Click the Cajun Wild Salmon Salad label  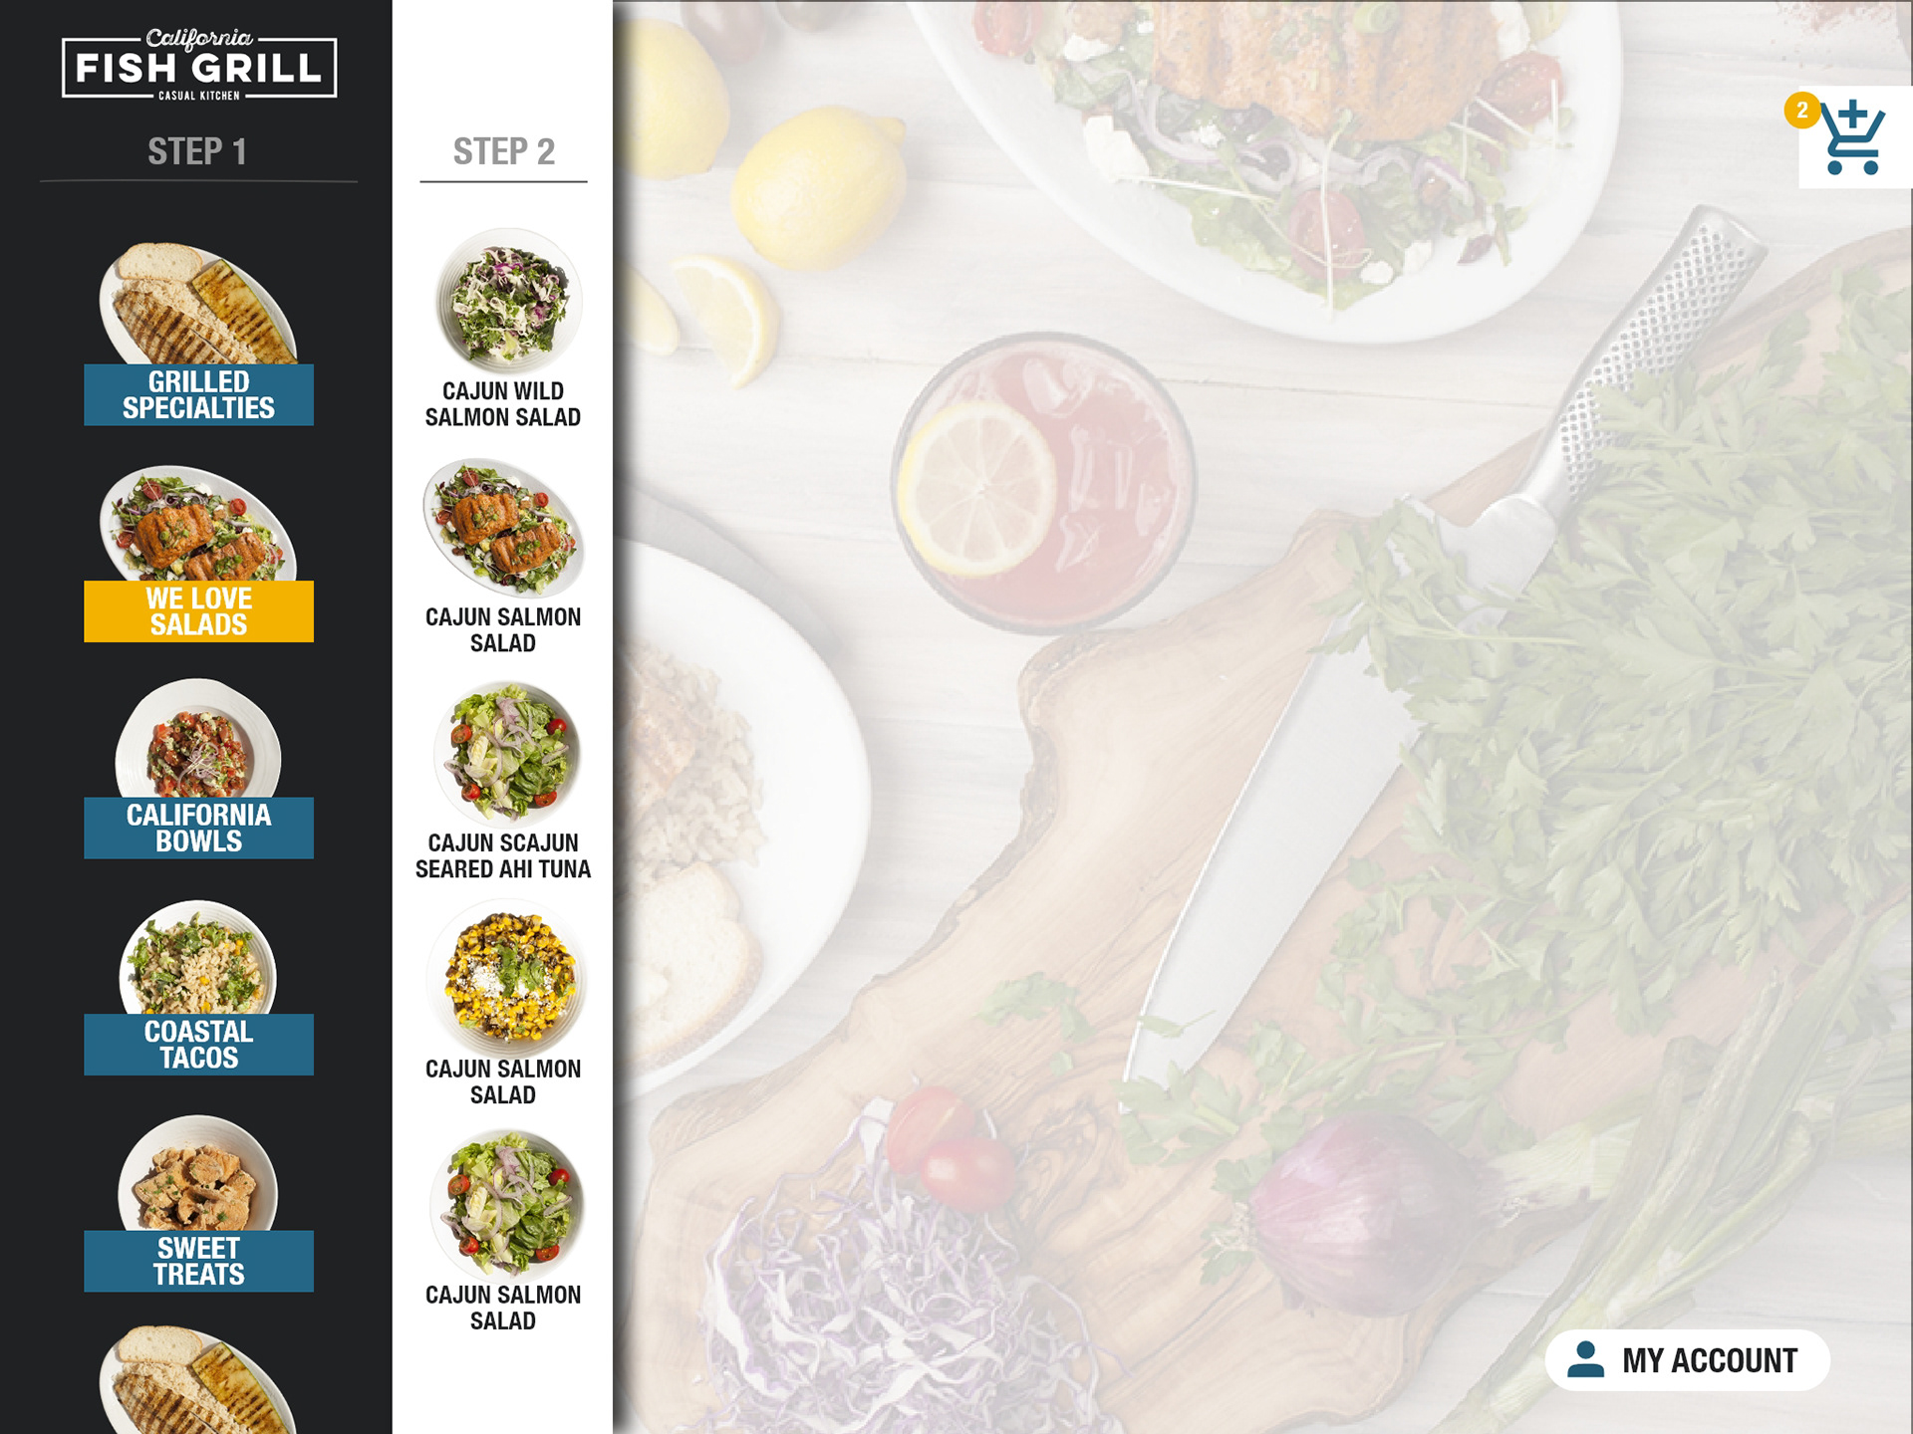coord(503,404)
